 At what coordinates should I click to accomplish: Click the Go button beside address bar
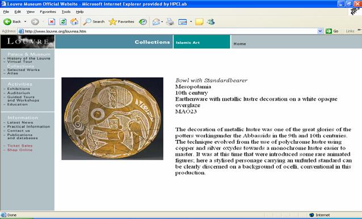(332, 31)
